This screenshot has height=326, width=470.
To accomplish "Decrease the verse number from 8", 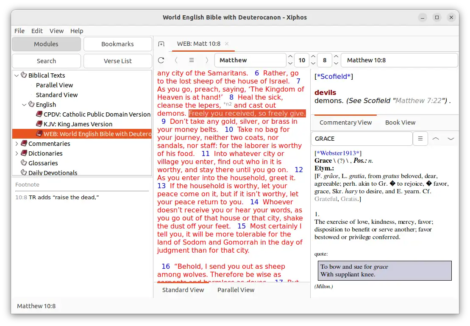I will [x=336, y=64].
